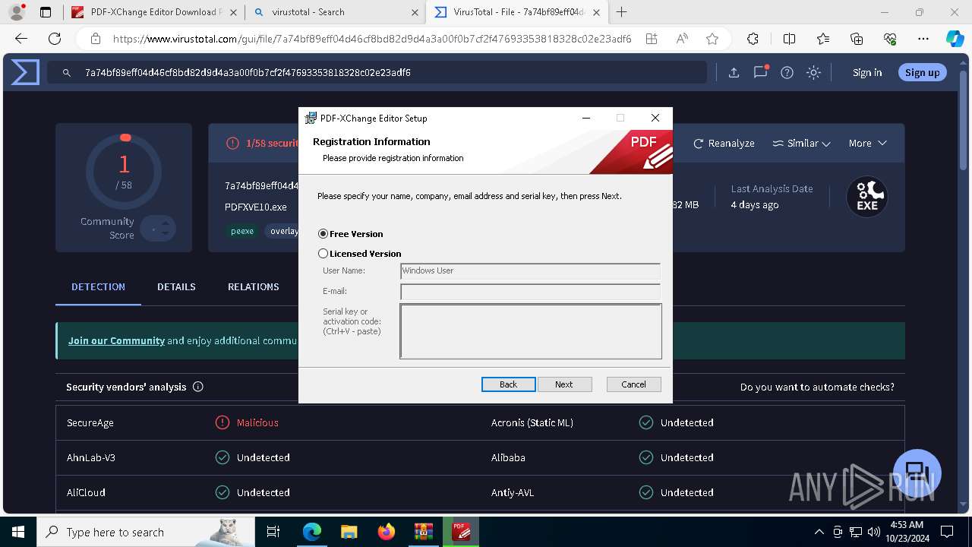Select the Licensed Version radio button
This screenshot has height=547, width=972.
(x=323, y=254)
